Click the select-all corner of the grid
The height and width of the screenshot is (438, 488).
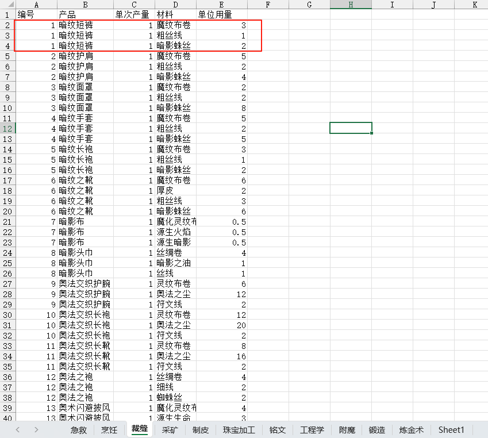tap(7, 5)
